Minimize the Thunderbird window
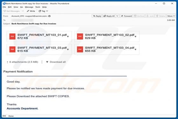 [x=156, y=3]
